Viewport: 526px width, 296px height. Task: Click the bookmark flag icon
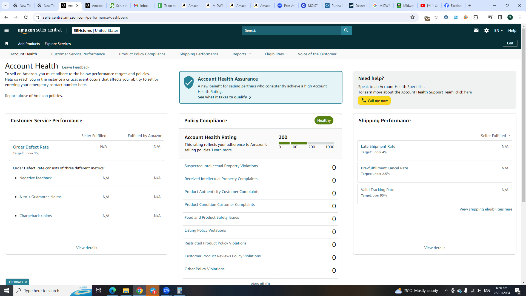pyautogui.click(x=7, y=44)
